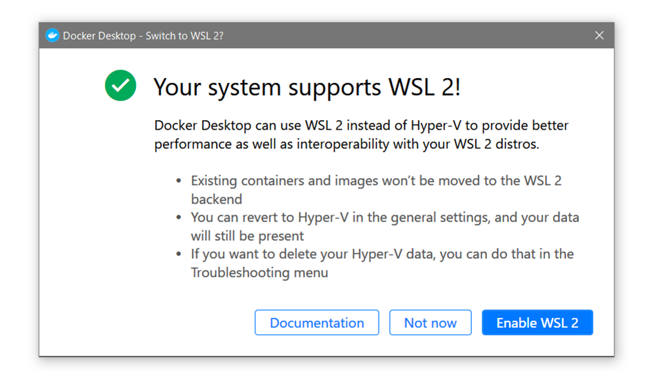Screen dimensions: 665x385
Task: Choose the Not now button
Action: pyautogui.click(x=430, y=323)
